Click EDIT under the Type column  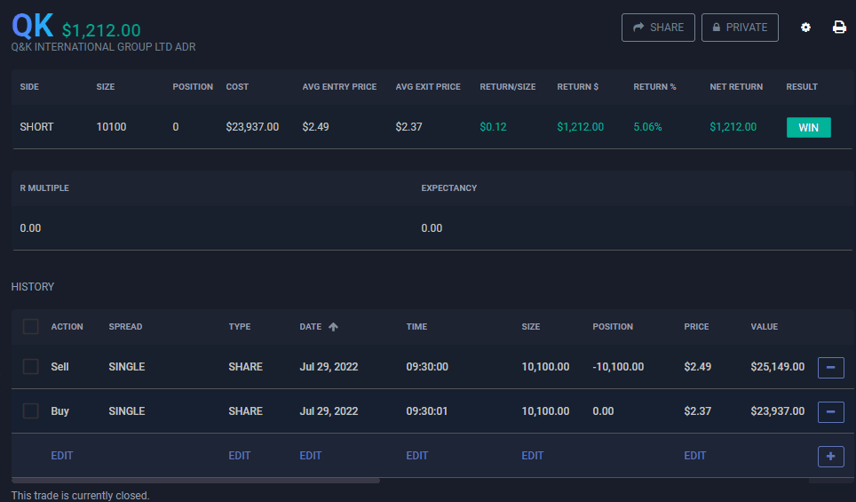pyautogui.click(x=240, y=456)
